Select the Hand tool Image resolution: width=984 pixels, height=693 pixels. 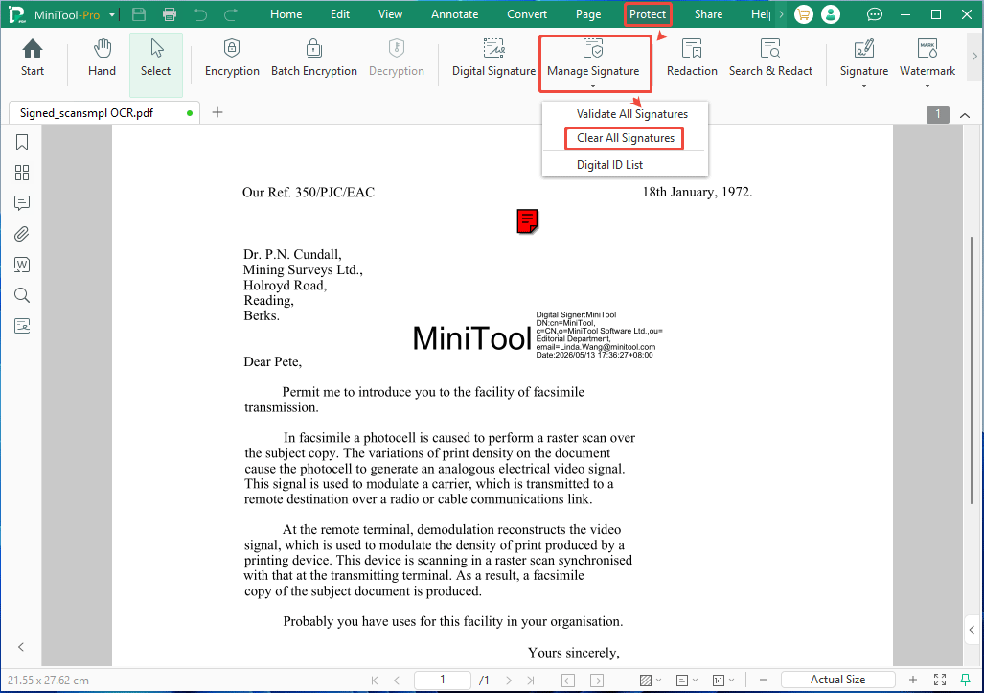[102, 58]
